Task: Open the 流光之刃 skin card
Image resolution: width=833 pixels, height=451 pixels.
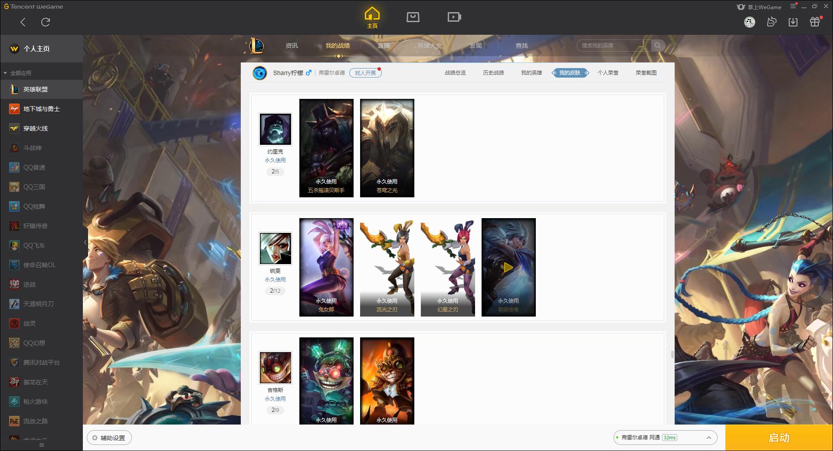Action: [387, 267]
